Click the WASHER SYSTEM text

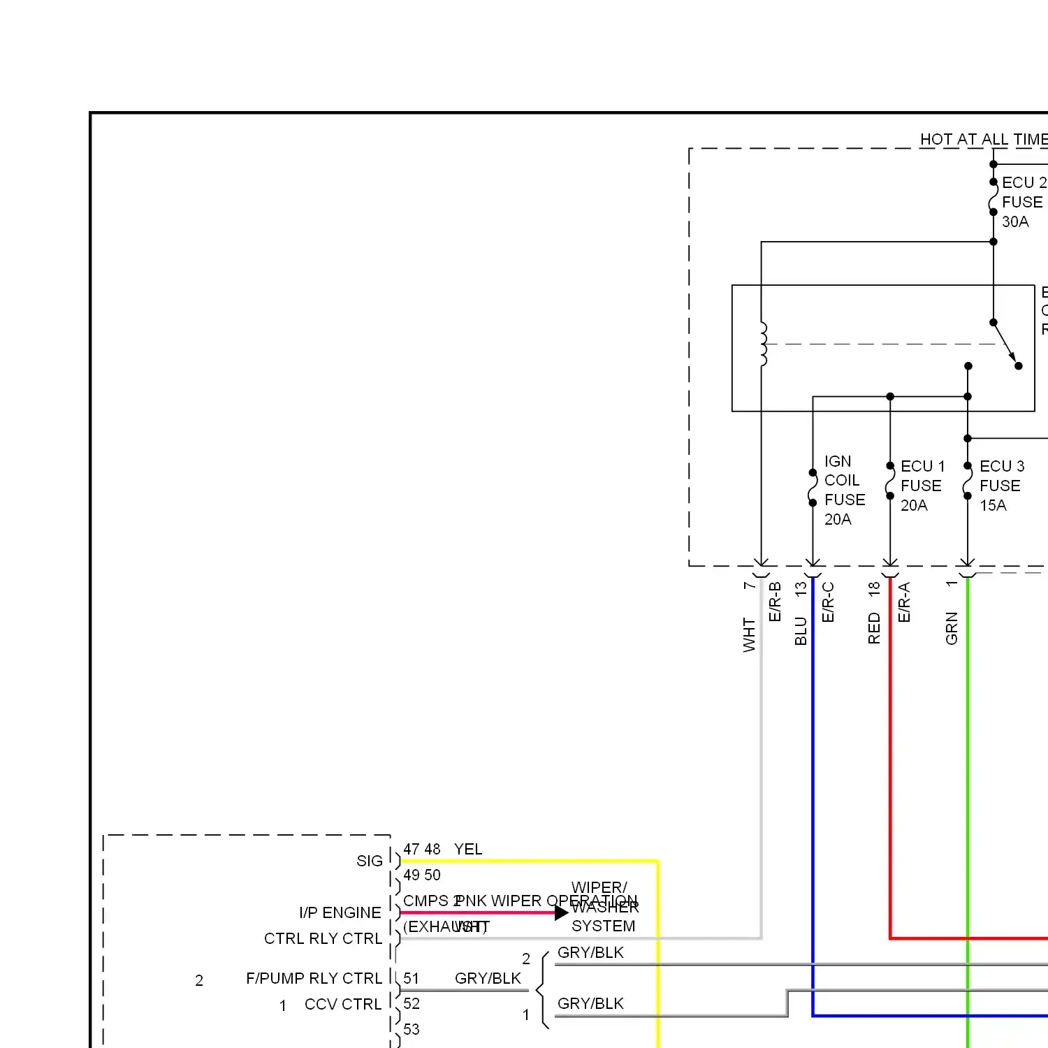605,917
